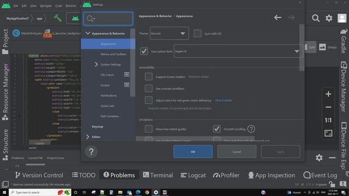
Task: Select Menus and Toolbars settings page
Action: point(113,54)
